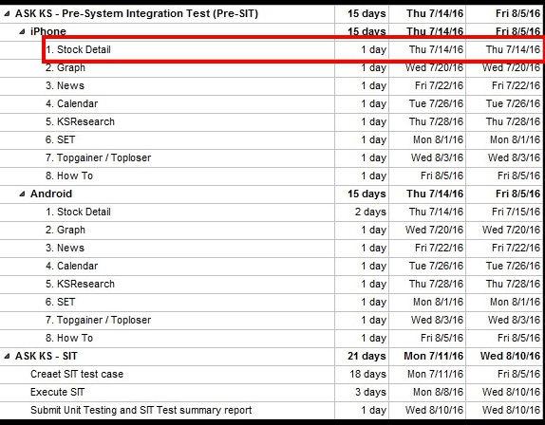This screenshot has height=425, width=545.
Task: Collapse the Android task group
Action: [22, 194]
